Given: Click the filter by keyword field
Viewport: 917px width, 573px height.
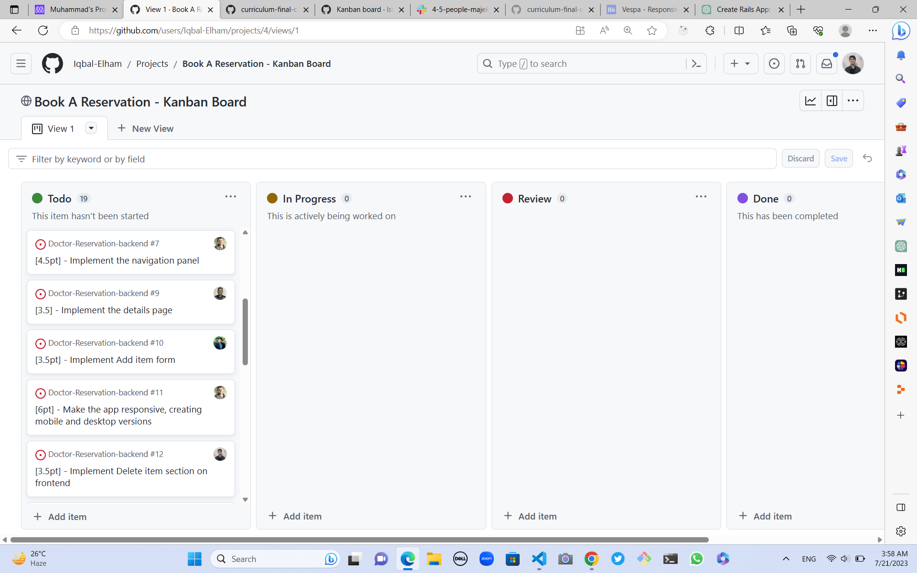Looking at the screenshot, I should coord(191,159).
